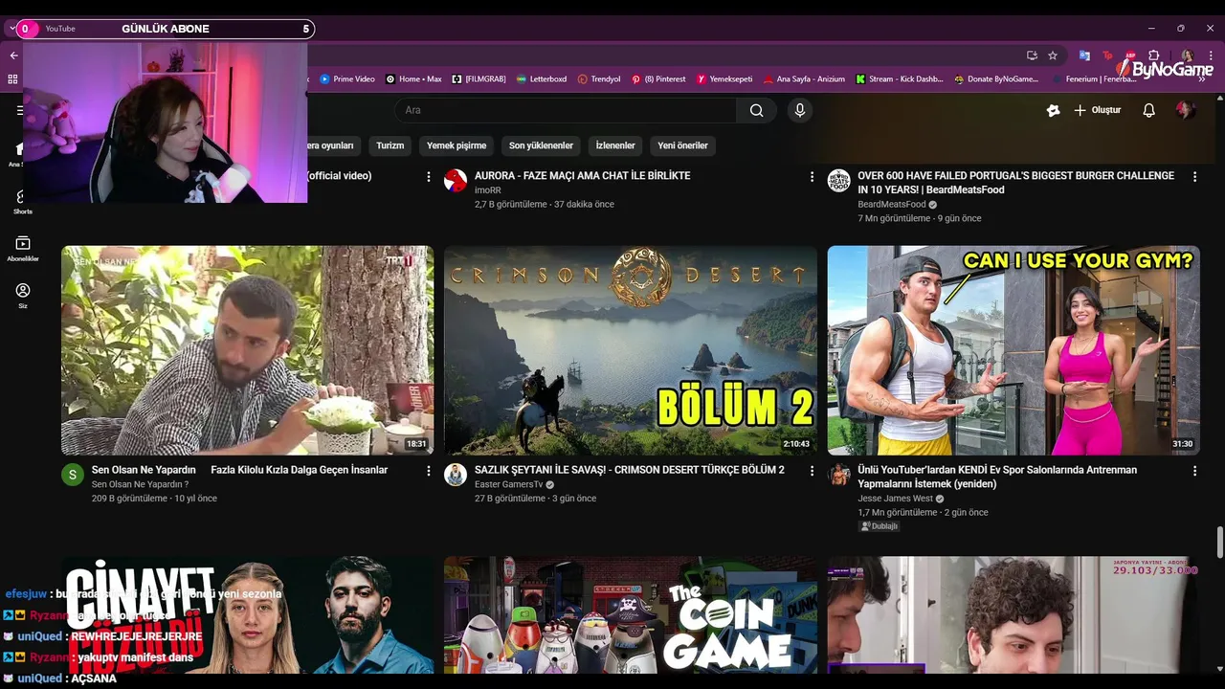The width and height of the screenshot is (1225, 689).
Task: Open the Letterboxd bookmark
Action: pyautogui.click(x=542, y=79)
